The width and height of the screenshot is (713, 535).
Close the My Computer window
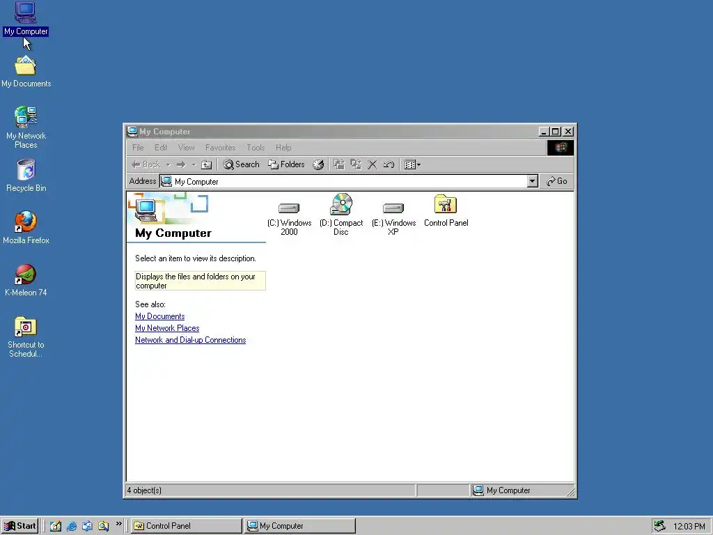pos(568,132)
